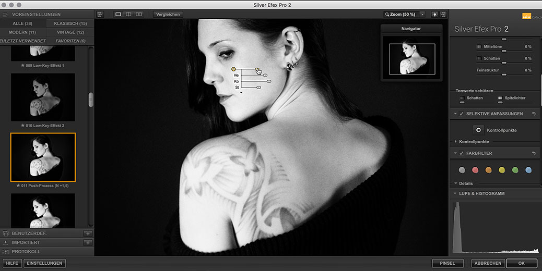
Task: Switch to split preview view icon
Action: click(128, 15)
